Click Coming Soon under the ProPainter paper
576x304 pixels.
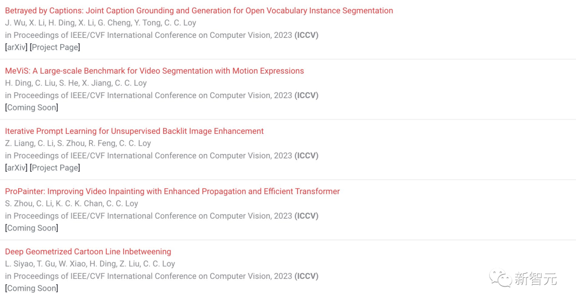point(31,228)
